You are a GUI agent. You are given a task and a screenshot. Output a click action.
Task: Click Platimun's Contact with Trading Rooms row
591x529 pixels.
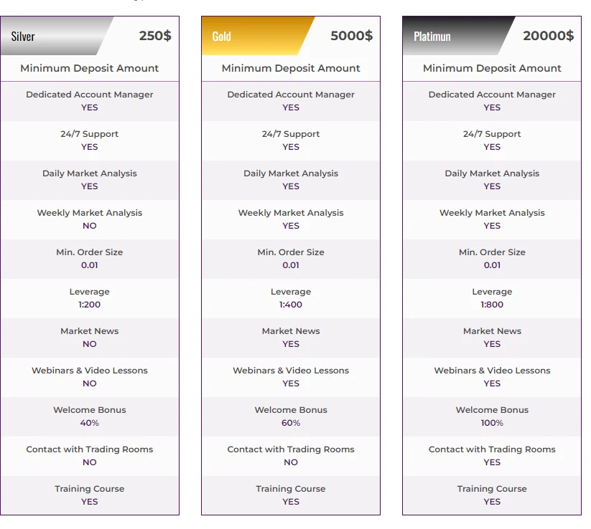point(492,456)
